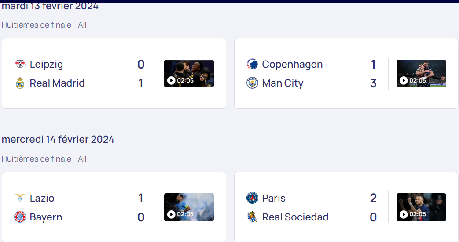Click the Real Madrid club crest

[x=20, y=83]
